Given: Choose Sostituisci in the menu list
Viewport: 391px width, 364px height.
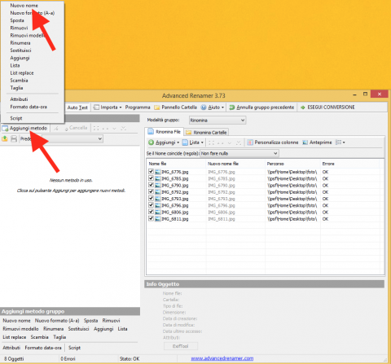Looking at the screenshot, I should point(20,50).
